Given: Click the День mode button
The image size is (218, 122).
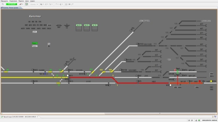Looking at the screenshot, I should tap(35, 32).
